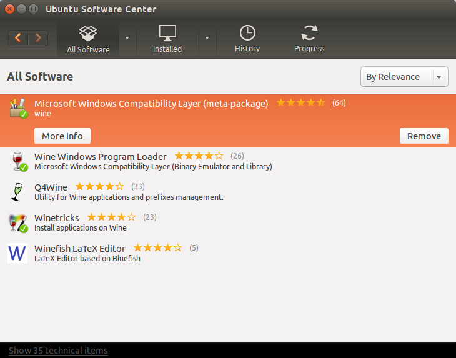Click Show 35 technical items link
This screenshot has height=358, width=456.
58,351
